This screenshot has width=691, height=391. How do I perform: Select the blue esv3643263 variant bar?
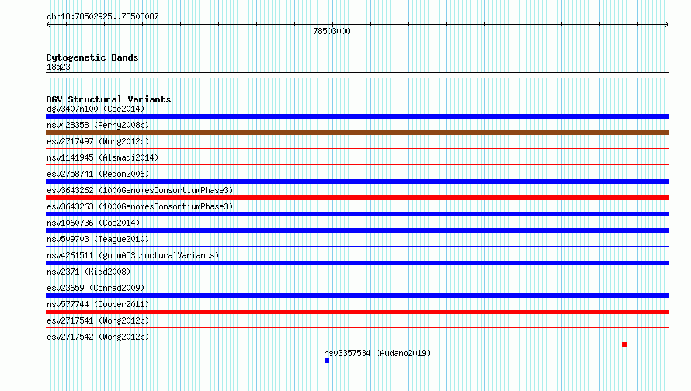click(357, 214)
